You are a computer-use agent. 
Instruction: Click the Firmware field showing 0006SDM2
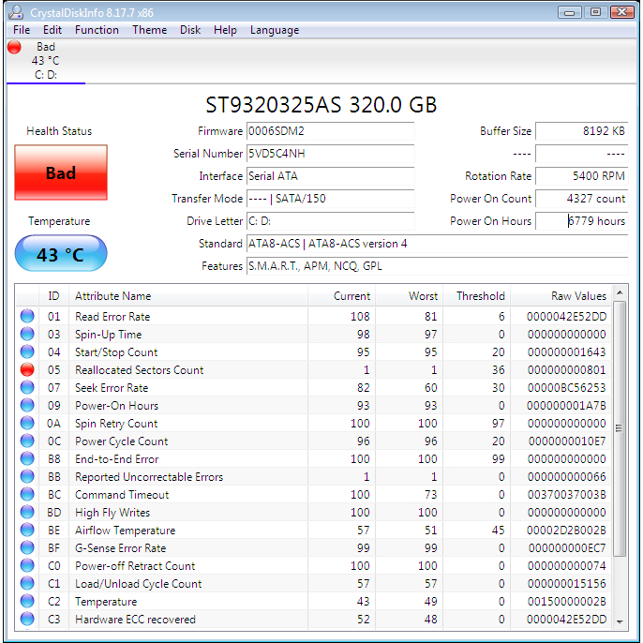pos(331,131)
